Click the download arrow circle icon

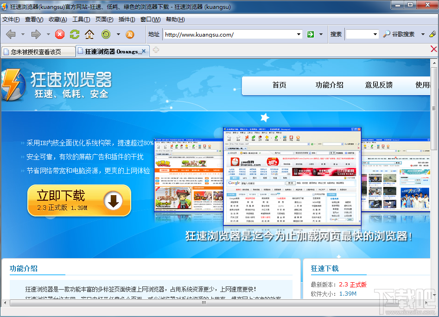113,201
